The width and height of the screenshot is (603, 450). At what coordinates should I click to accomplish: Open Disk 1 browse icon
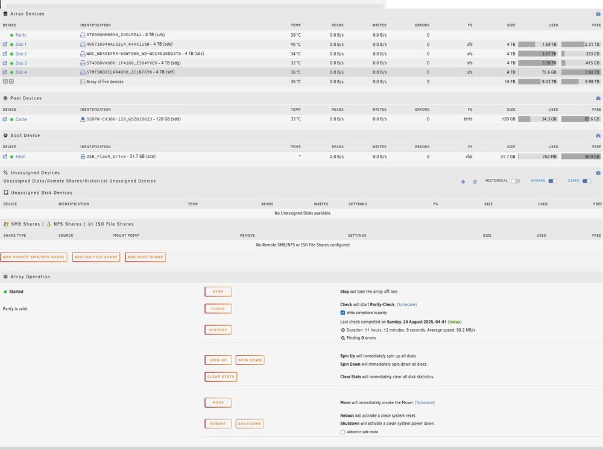point(5,44)
